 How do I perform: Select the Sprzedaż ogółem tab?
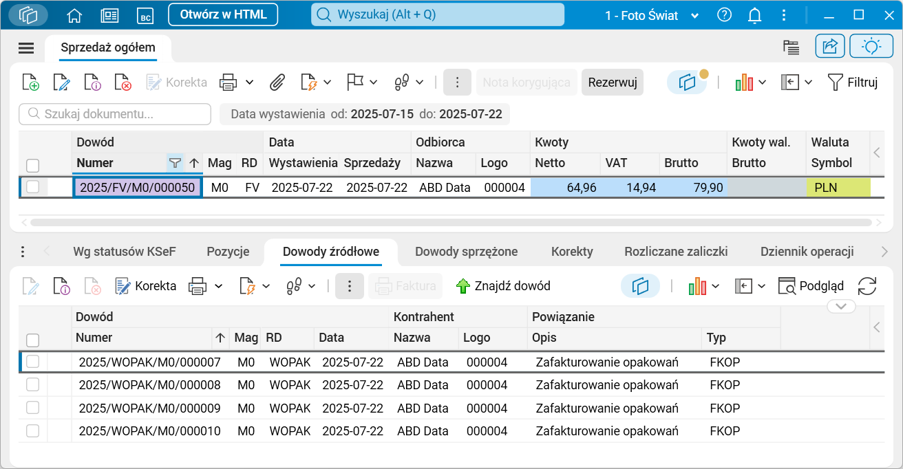point(108,47)
